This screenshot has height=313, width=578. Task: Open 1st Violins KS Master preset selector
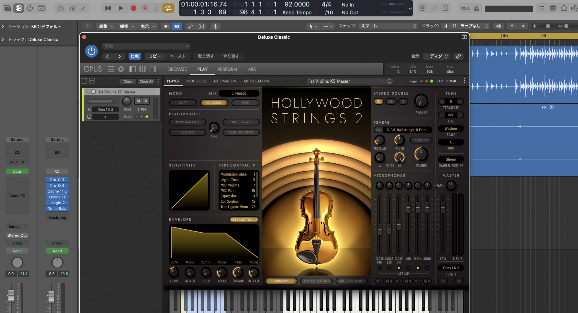coord(349,81)
